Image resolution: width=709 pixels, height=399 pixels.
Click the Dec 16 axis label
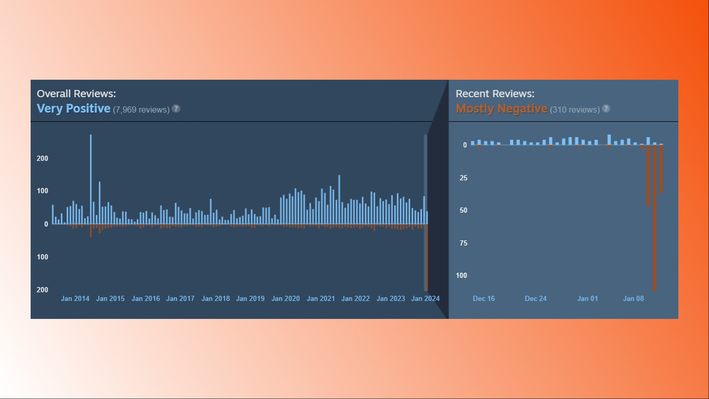[484, 299]
